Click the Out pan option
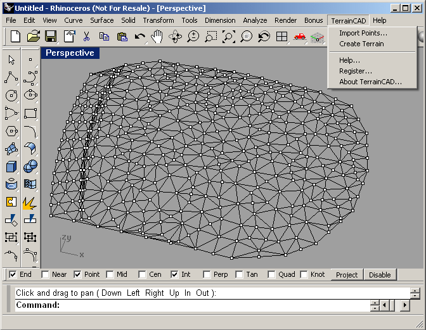 pos(202,293)
